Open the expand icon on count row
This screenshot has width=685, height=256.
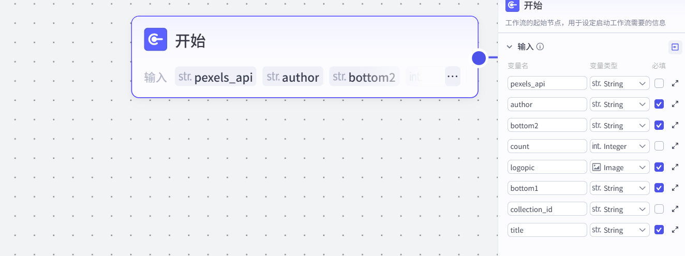click(x=675, y=146)
